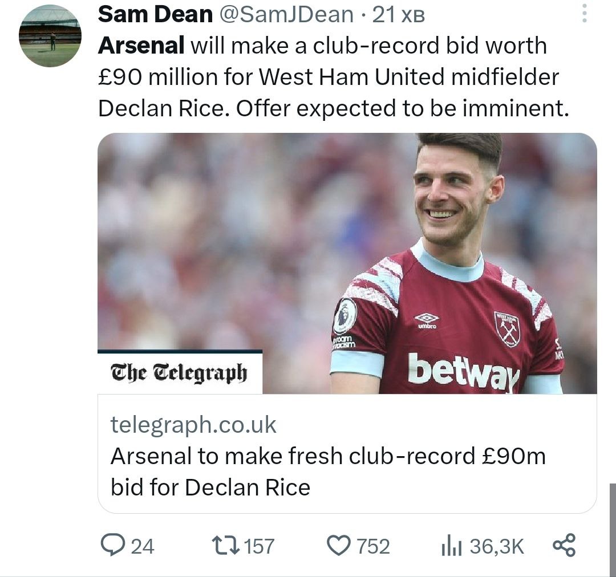Click the retweet count 157
Image resolution: width=616 pixels, height=577 pixels.
pyautogui.click(x=260, y=546)
